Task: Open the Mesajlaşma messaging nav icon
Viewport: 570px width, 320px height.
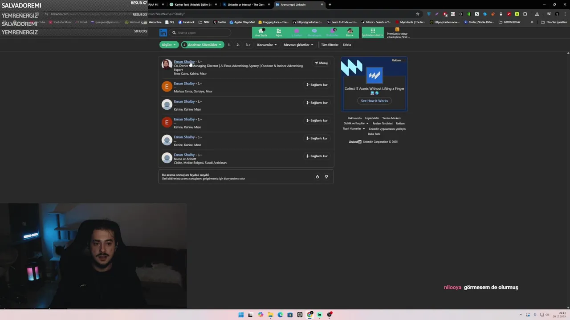Action: (x=314, y=32)
